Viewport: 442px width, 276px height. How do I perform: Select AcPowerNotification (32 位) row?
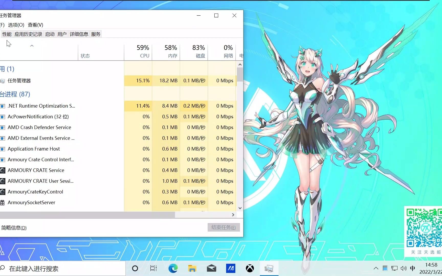(x=118, y=117)
